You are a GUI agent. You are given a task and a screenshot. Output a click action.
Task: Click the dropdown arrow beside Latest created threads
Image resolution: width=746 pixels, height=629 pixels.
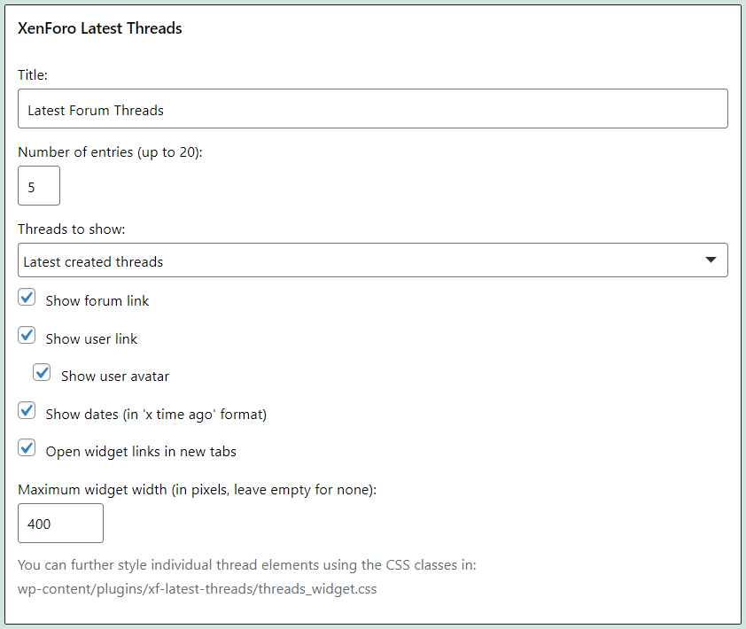[x=710, y=260]
